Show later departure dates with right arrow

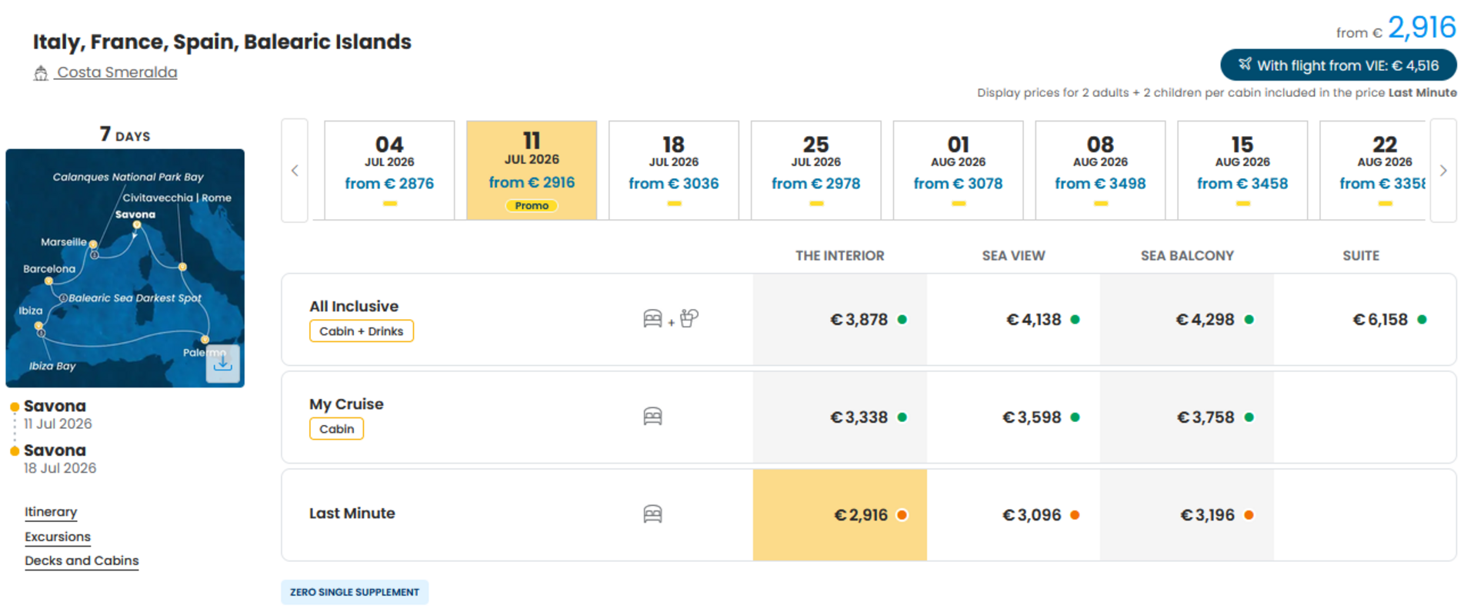[1443, 171]
